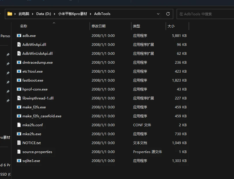Image resolution: width=234 pixels, height=179 pixels.
Task: Select the dmtracedump.exe application icon
Action: tap(19, 62)
